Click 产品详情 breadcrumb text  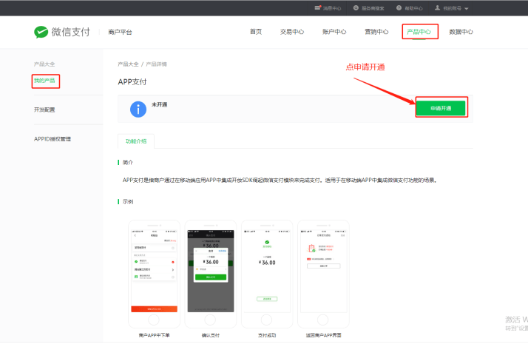(156, 64)
